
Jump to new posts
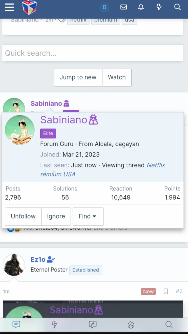[78, 77]
